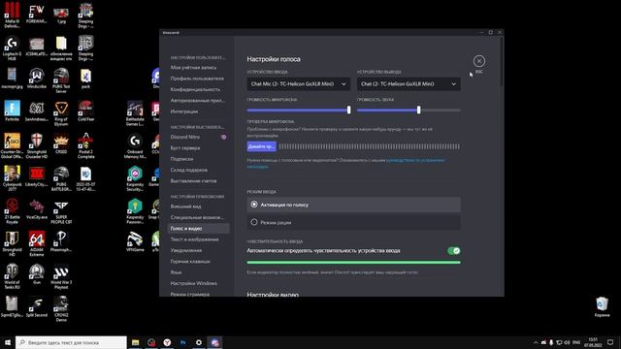Open the Subscriptions (Подписки) settings section
Viewport: 621px width, 349px height.
pyautogui.click(x=181, y=159)
